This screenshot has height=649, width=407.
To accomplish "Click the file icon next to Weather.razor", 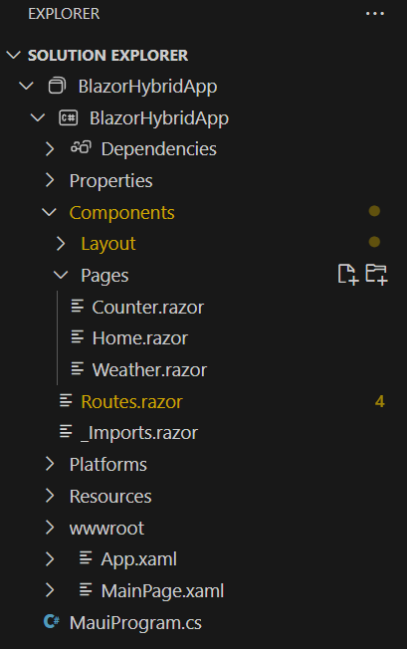I will click(x=78, y=368).
